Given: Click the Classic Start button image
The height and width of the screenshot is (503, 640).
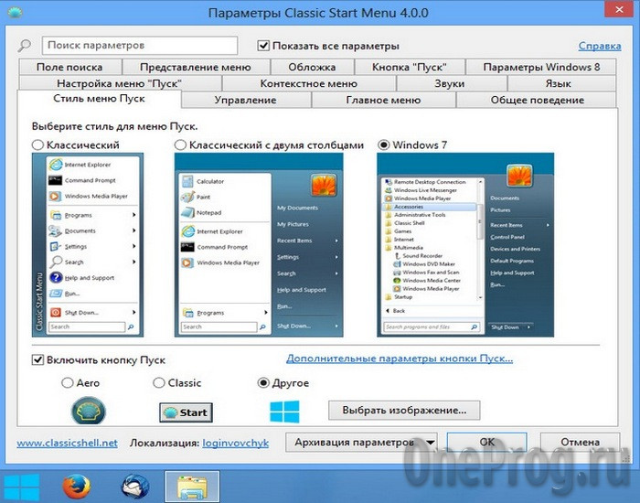Looking at the screenshot, I should pos(186,412).
